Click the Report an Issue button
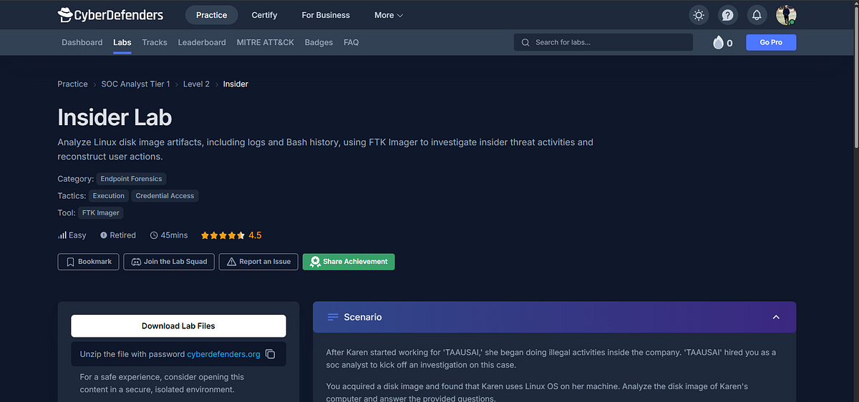The image size is (859, 402). pyautogui.click(x=258, y=262)
